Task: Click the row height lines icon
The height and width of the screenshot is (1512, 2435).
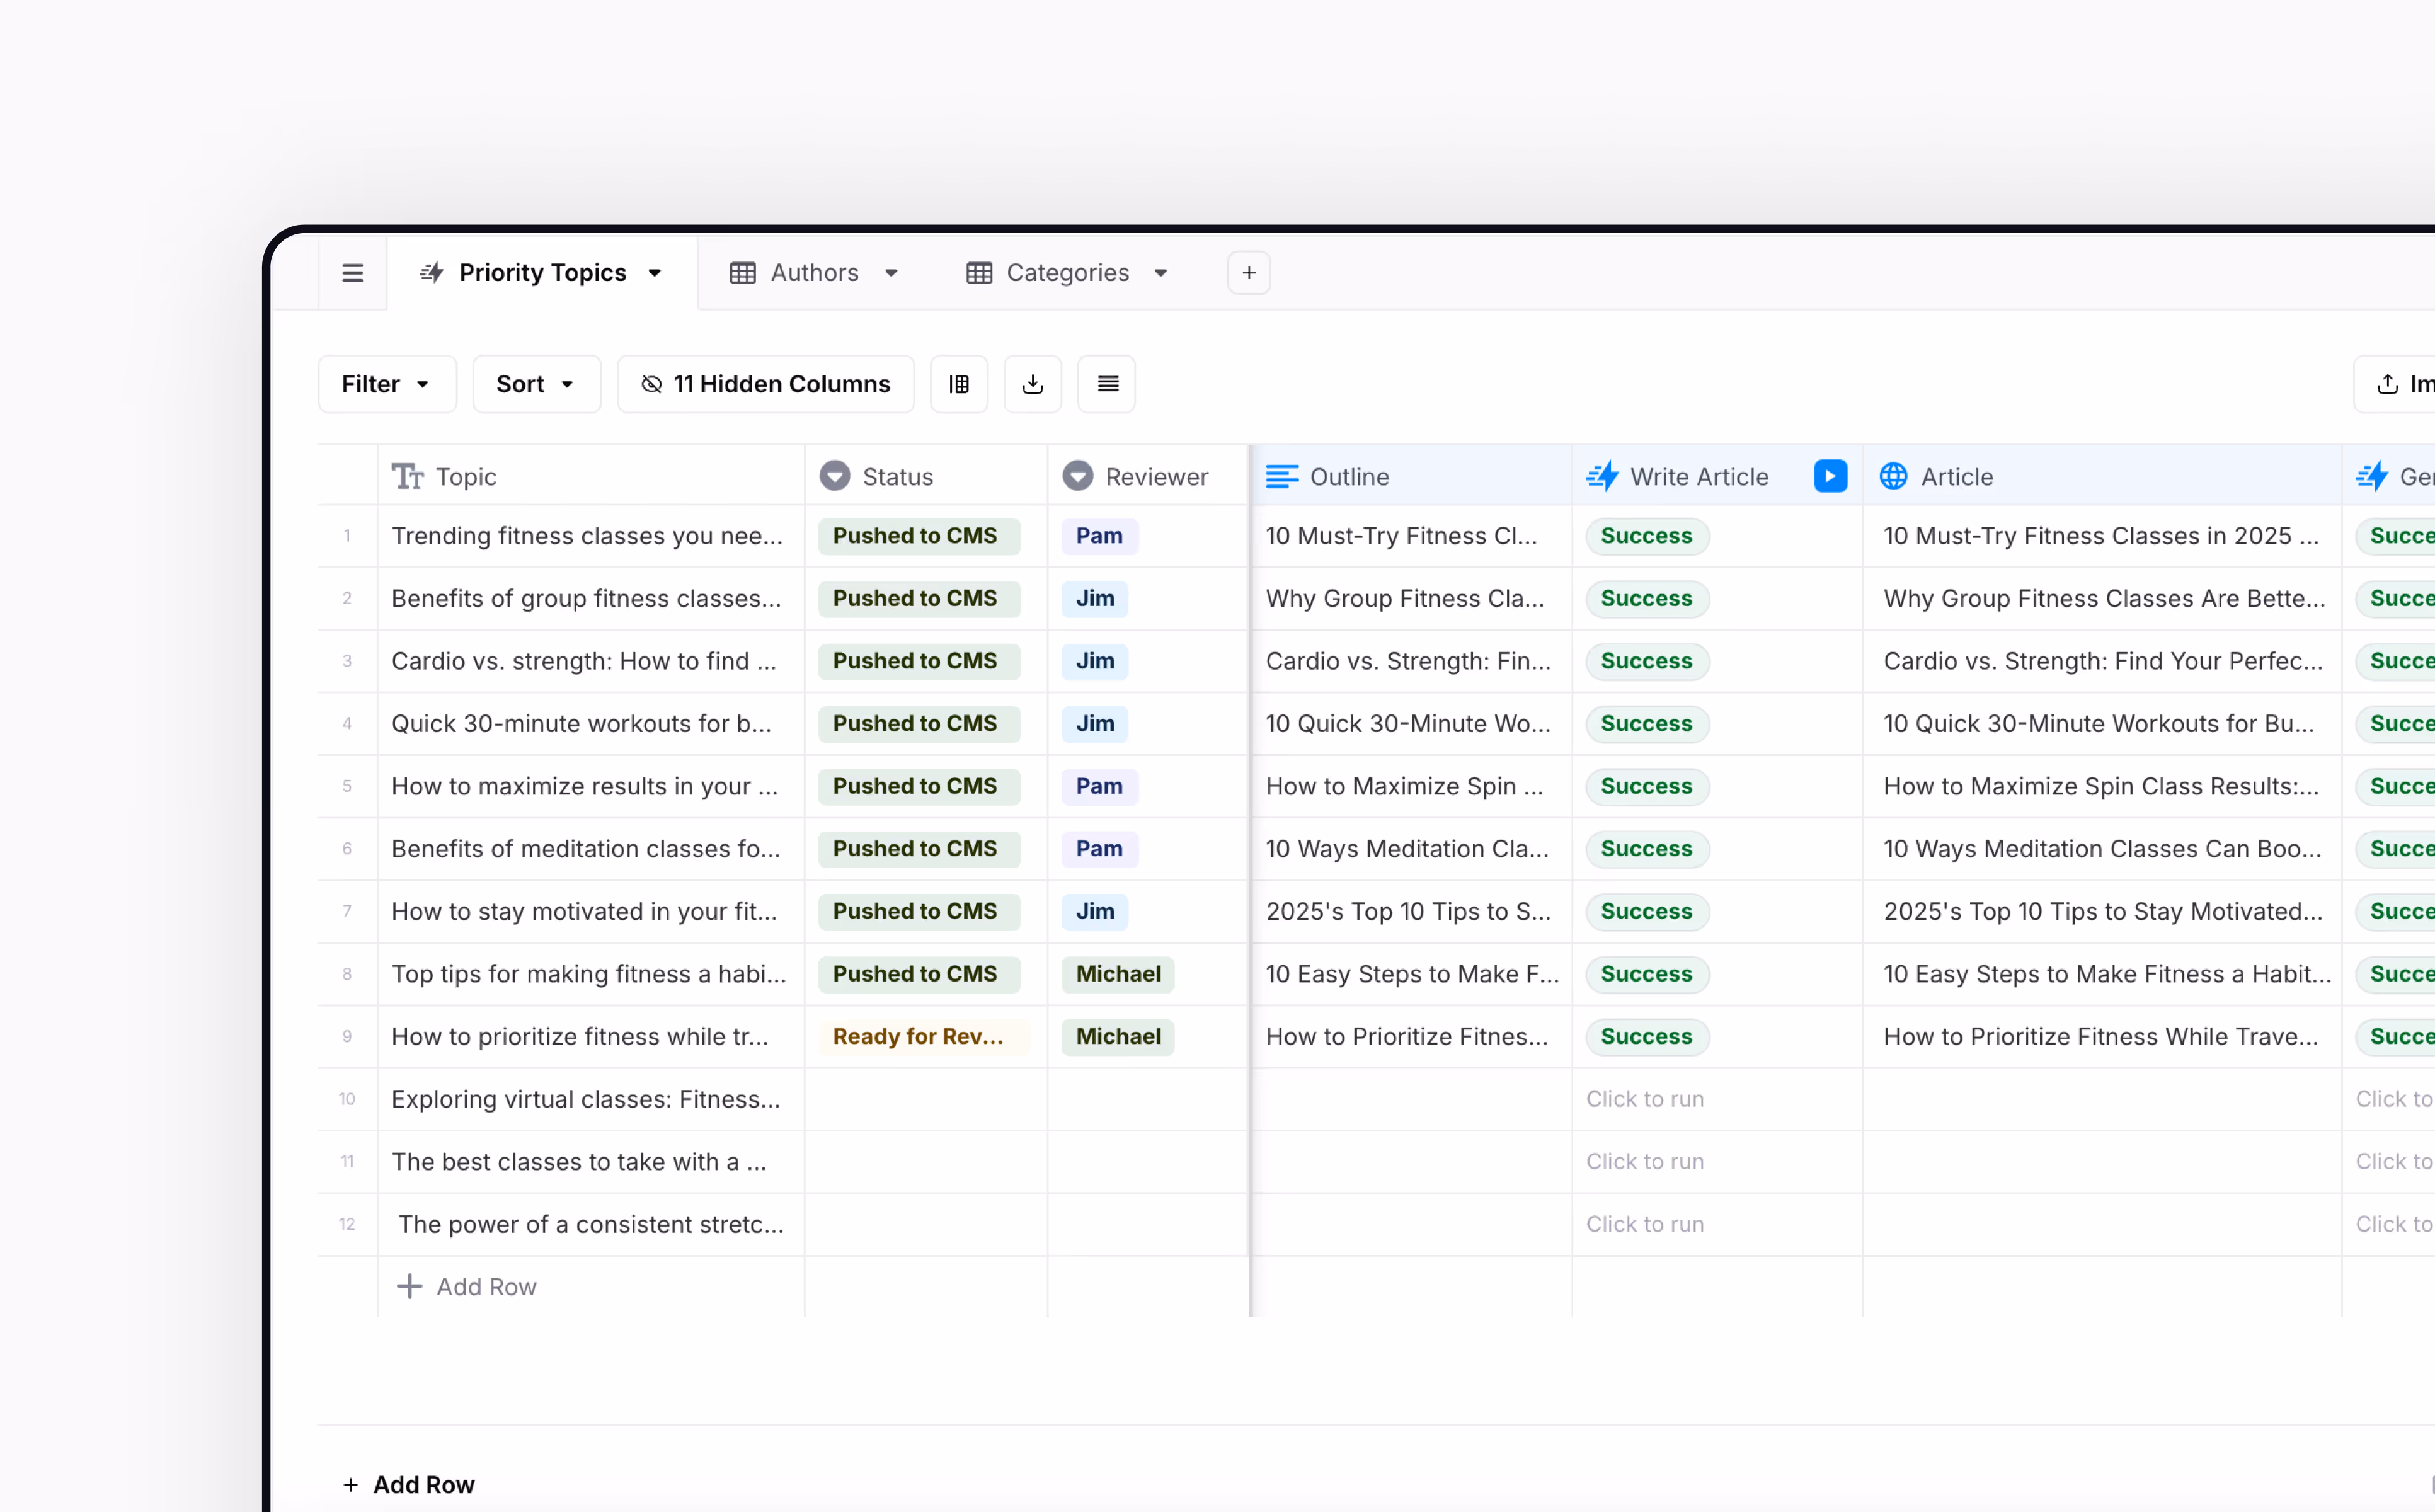Action: pyautogui.click(x=1107, y=384)
